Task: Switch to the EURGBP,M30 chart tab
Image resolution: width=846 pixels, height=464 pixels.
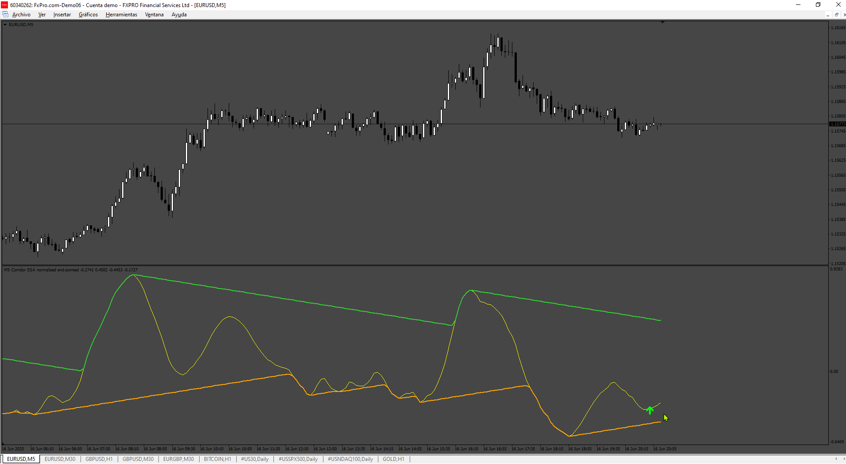Action: point(179,459)
